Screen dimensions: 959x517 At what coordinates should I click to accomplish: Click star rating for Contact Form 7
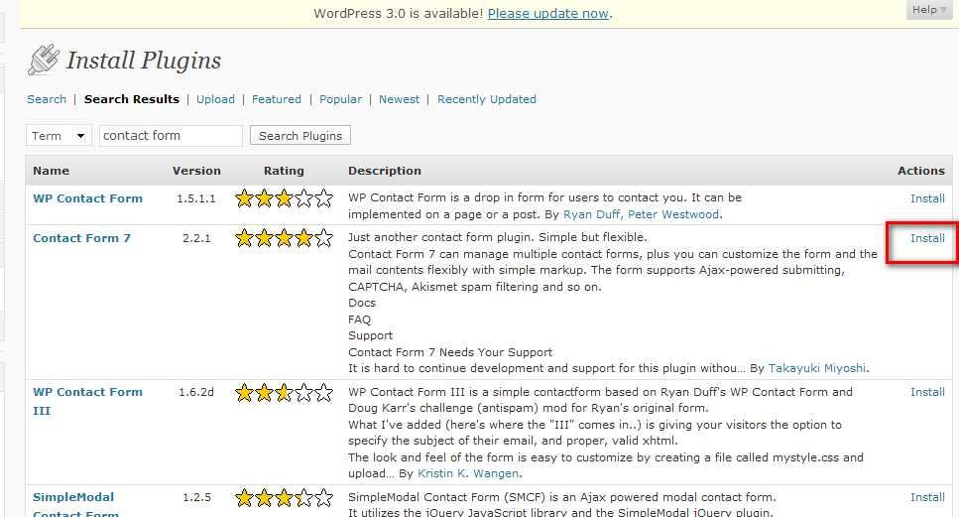coord(284,239)
